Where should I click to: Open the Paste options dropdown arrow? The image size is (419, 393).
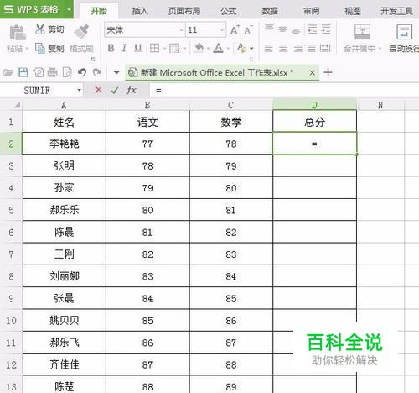[27, 49]
